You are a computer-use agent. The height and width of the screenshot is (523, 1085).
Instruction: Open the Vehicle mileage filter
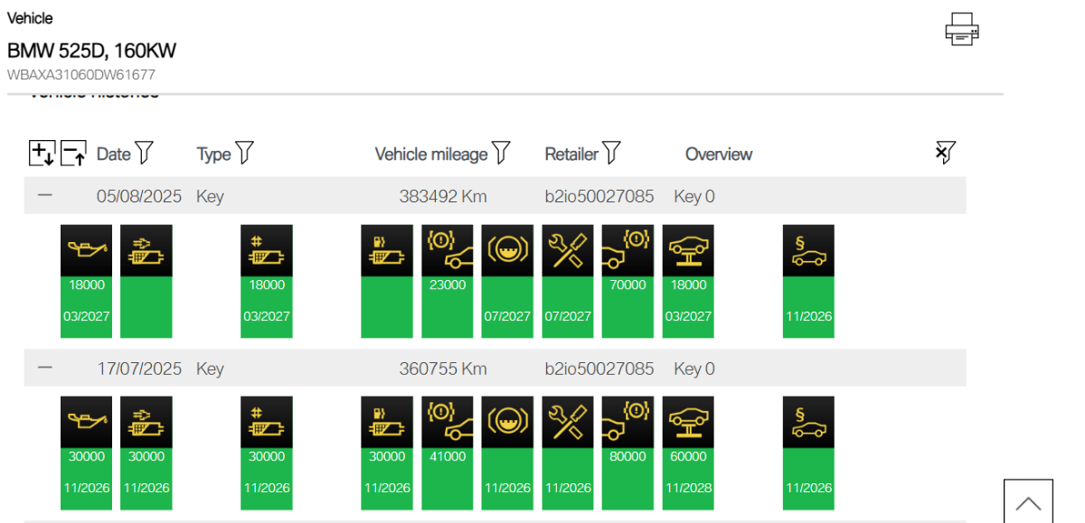pos(501,154)
